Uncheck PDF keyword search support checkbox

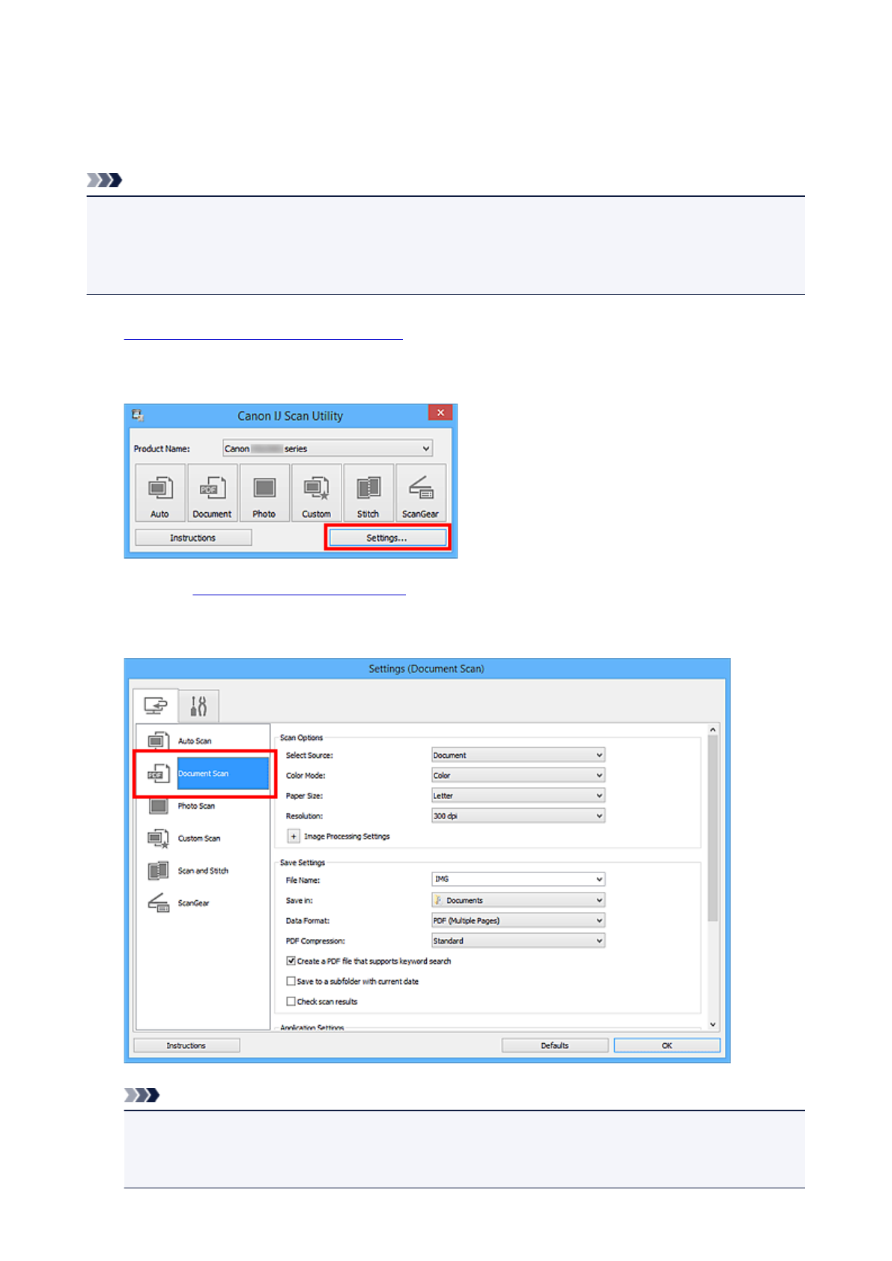pos(291,961)
